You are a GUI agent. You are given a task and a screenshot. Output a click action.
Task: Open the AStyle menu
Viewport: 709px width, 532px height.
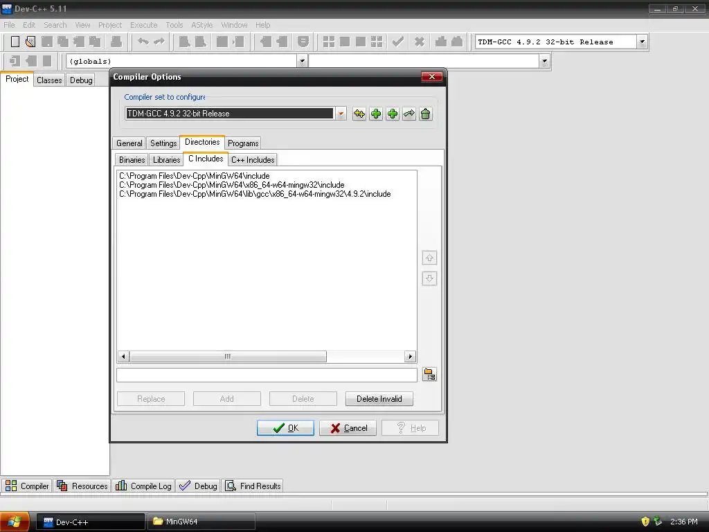coord(201,25)
